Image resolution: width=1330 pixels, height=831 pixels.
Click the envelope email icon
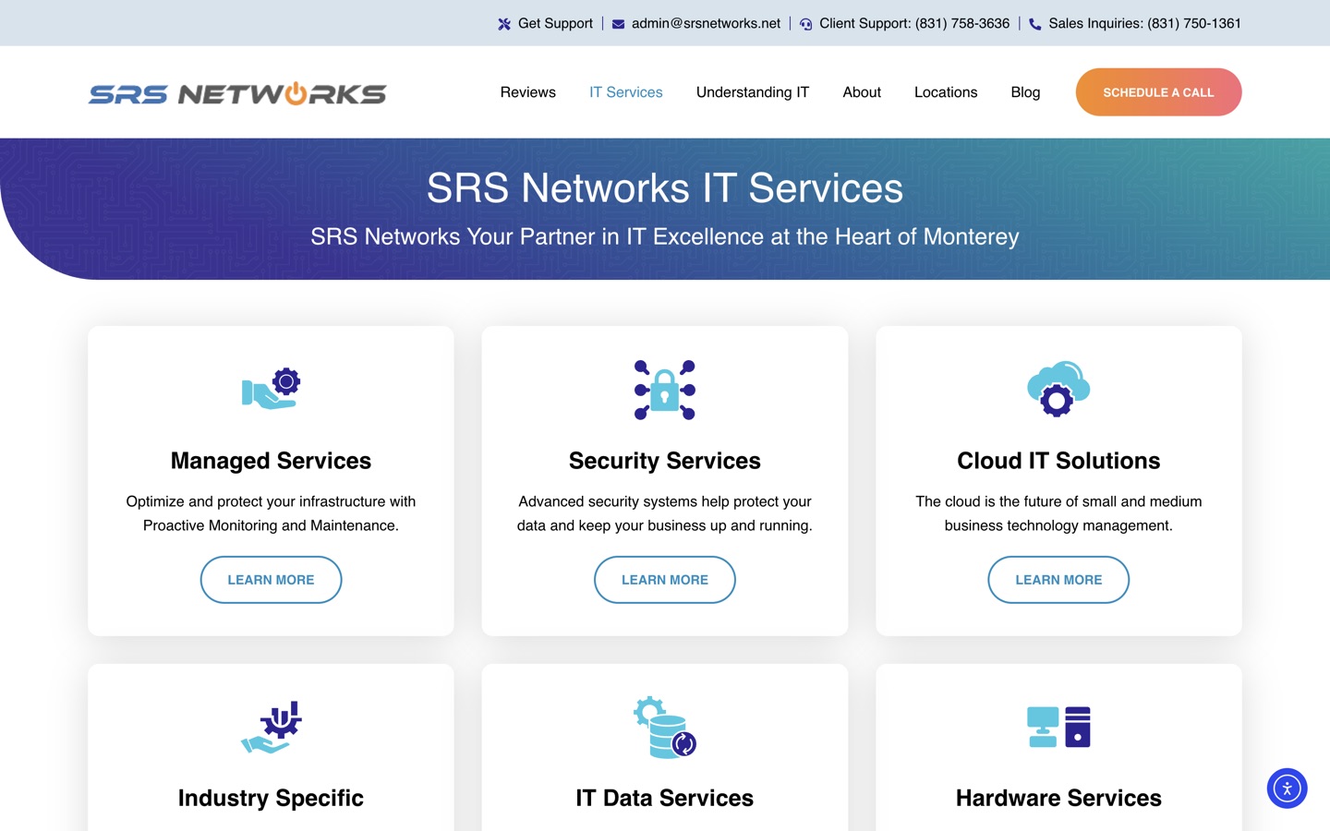click(x=619, y=24)
